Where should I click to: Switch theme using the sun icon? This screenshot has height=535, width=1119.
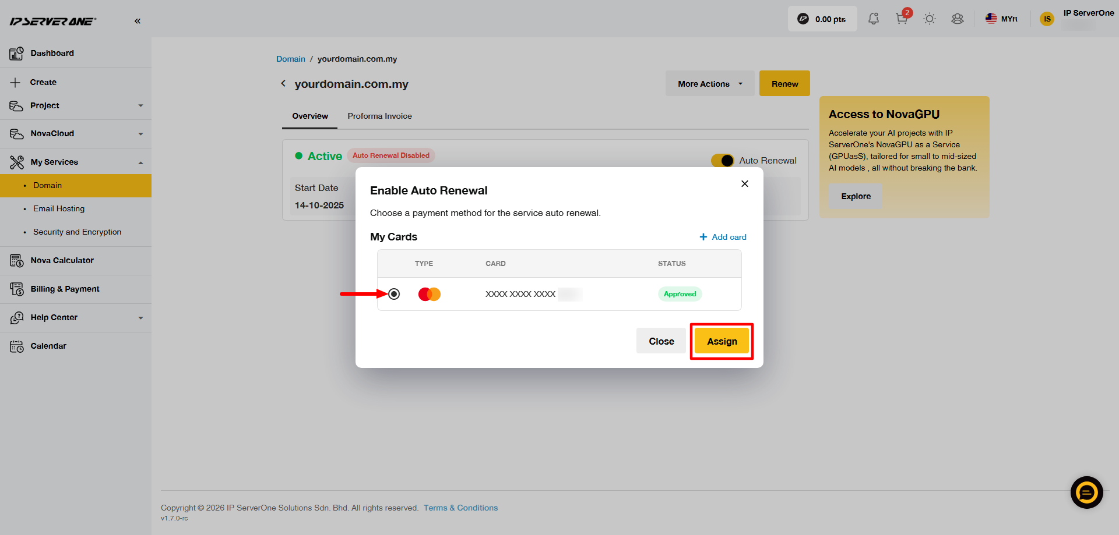tap(930, 19)
